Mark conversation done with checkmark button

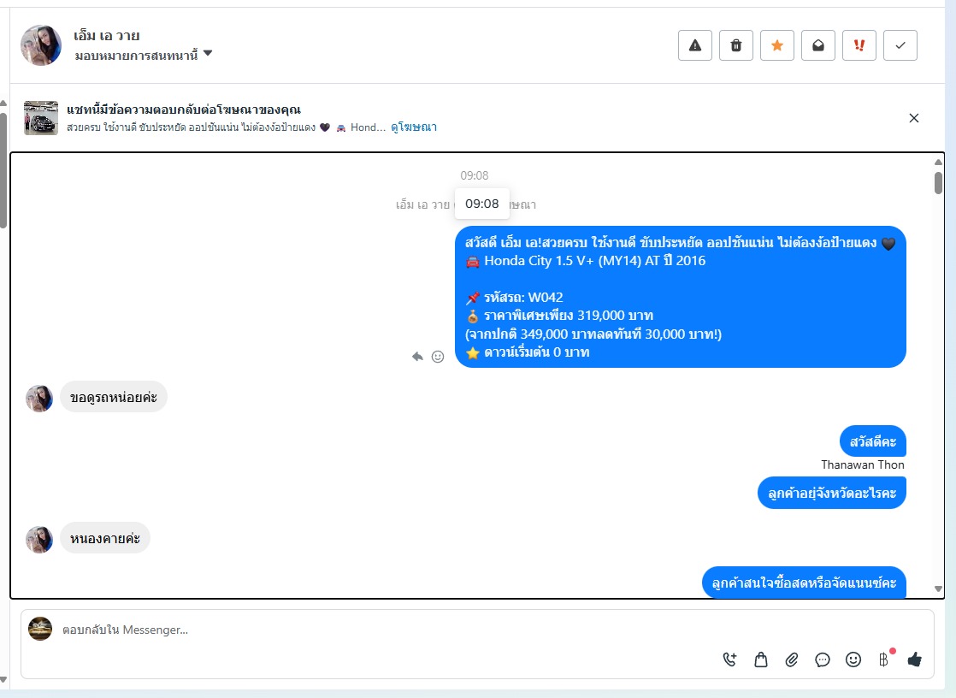point(900,45)
